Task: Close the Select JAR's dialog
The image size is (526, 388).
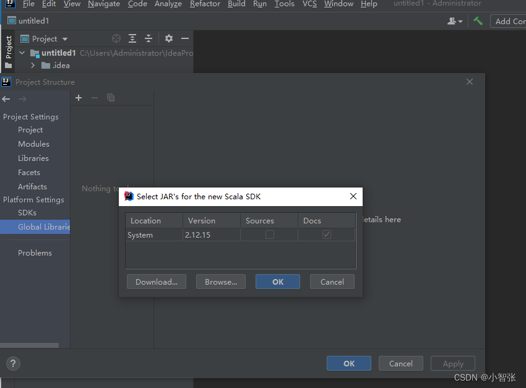Action: click(x=353, y=197)
